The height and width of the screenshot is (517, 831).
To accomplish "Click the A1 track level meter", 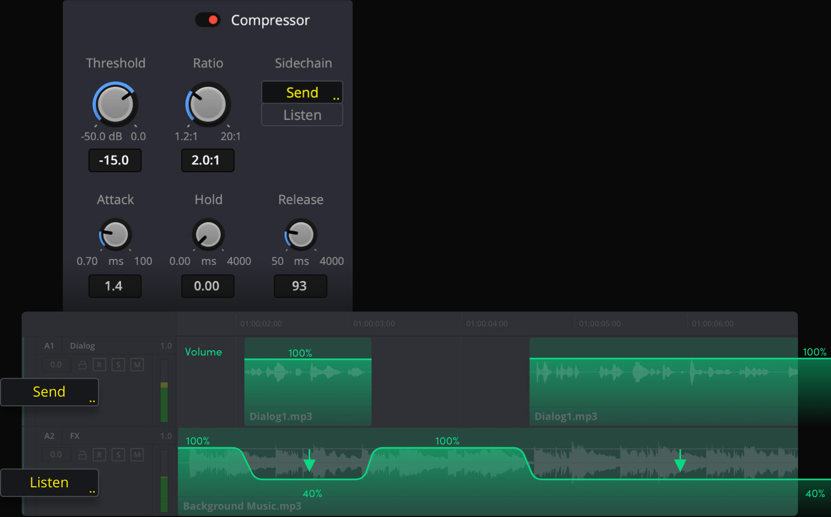I will 164,391.
